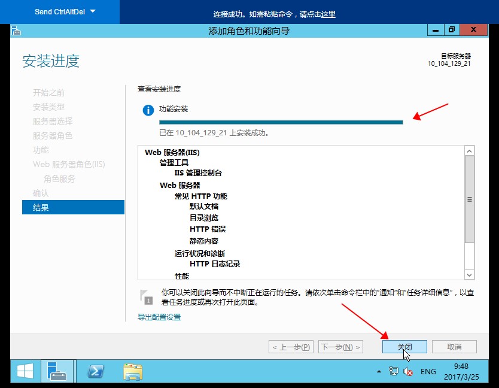The image size is (499, 388).
Task: Click the network tray icon
Action: click(x=393, y=371)
